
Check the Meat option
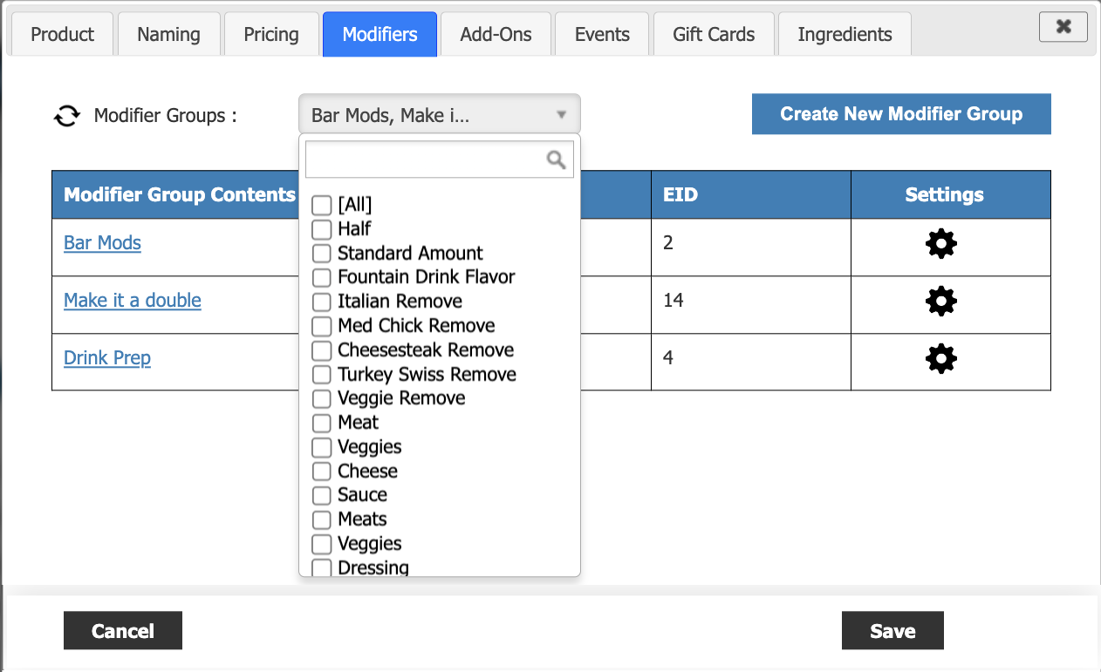point(322,423)
